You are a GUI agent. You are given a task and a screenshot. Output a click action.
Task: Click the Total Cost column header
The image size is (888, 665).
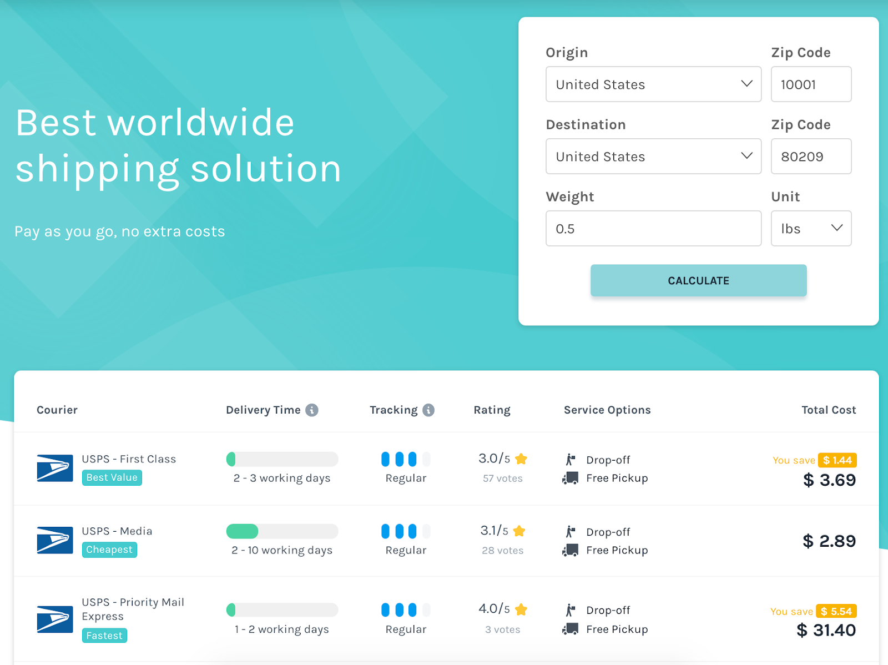829,410
